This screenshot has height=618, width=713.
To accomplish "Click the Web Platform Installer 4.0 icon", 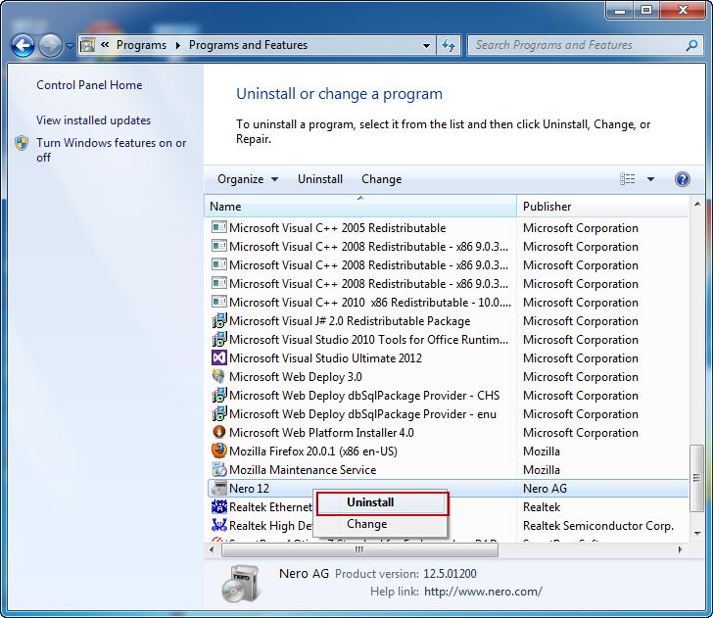I will [219, 433].
